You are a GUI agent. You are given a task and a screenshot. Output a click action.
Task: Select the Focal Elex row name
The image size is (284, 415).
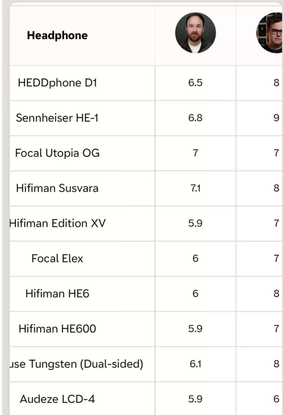[x=57, y=258]
